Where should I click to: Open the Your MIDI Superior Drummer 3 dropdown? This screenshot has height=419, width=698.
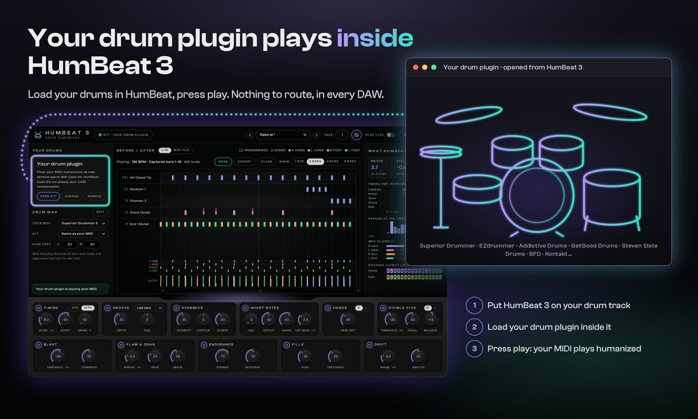coord(83,223)
